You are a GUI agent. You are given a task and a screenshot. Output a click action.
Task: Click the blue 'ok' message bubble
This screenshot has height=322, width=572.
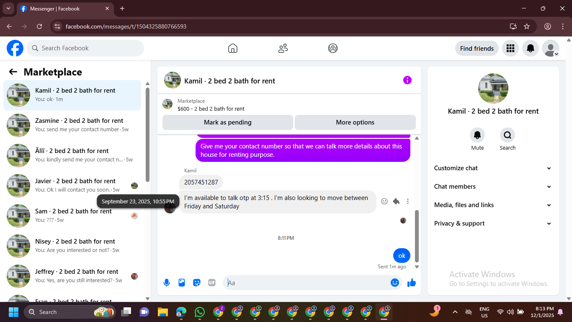pos(402,256)
